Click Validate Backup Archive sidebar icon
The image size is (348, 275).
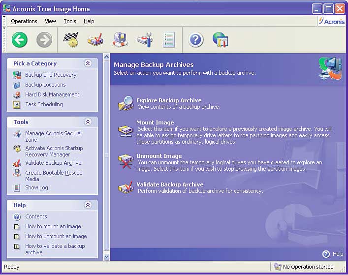17,163
